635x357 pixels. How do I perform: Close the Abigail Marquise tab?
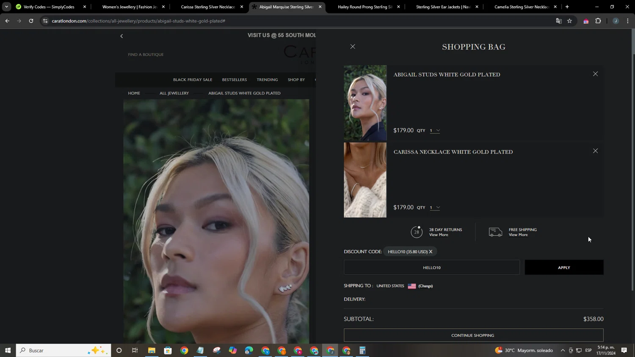point(320,7)
